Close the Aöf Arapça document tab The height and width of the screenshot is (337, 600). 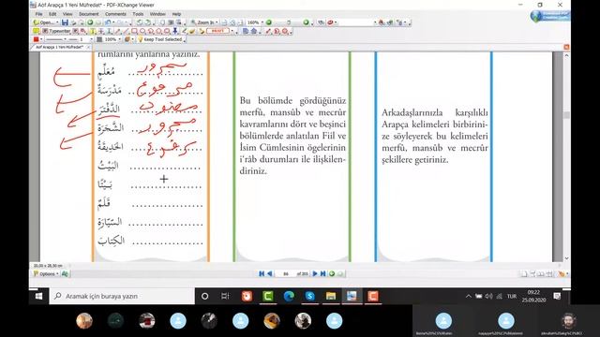[x=88, y=47]
